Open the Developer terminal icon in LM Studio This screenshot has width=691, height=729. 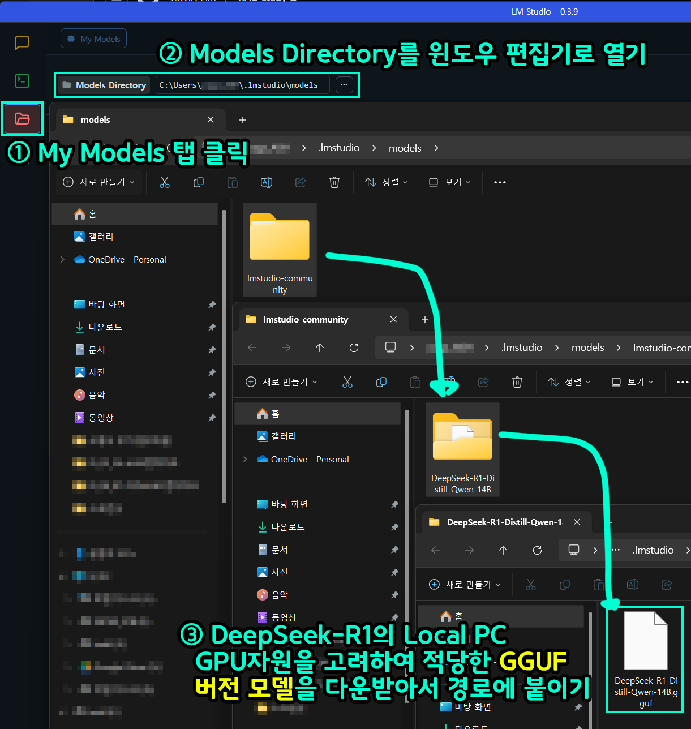pyautogui.click(x=22, y=81)
